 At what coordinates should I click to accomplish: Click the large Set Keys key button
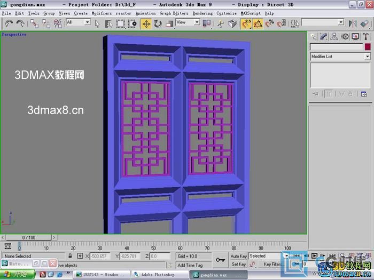click(x=220, y=260)
